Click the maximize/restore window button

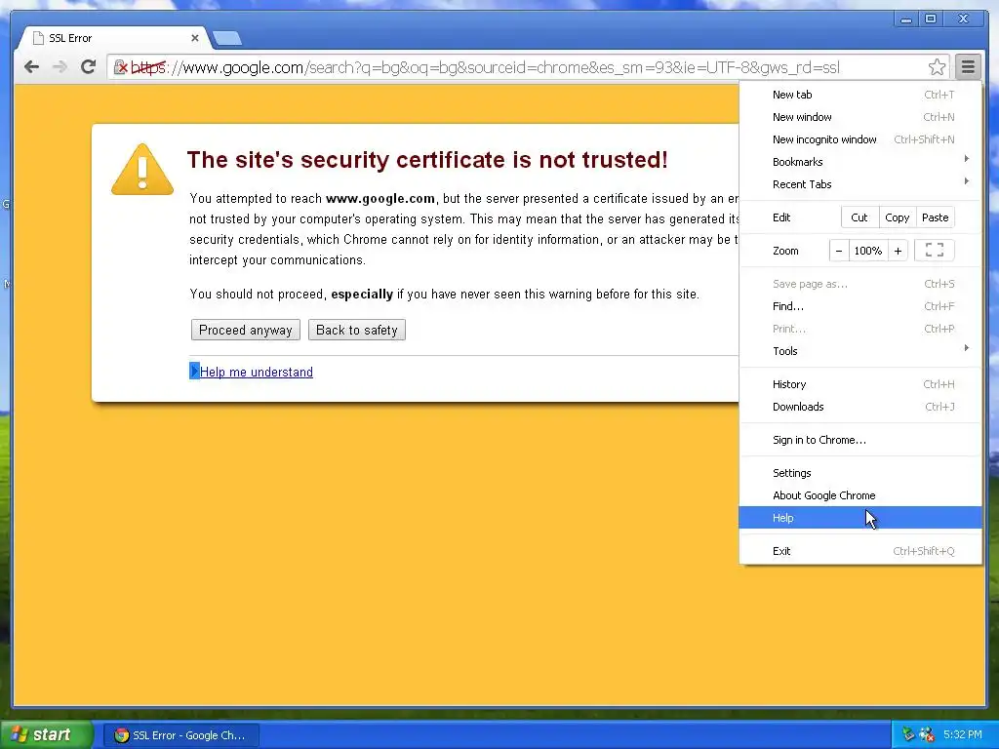click(930, 20)
